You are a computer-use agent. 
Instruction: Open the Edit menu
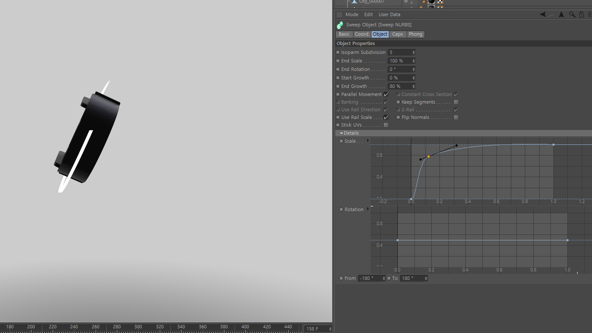[x=368, y=14]
